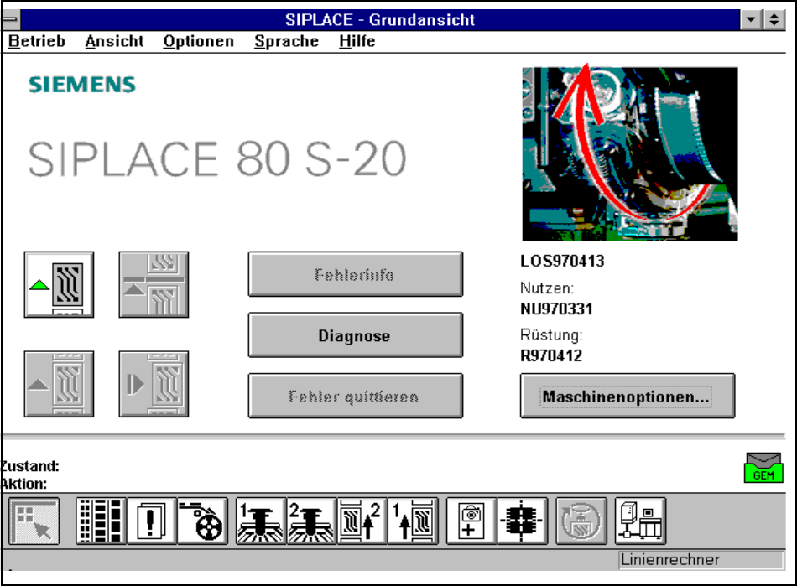Image resolution: width=797 pixels, height=586 pixels.
Task: Open the feeder track table icon
Action: point(102,521)
